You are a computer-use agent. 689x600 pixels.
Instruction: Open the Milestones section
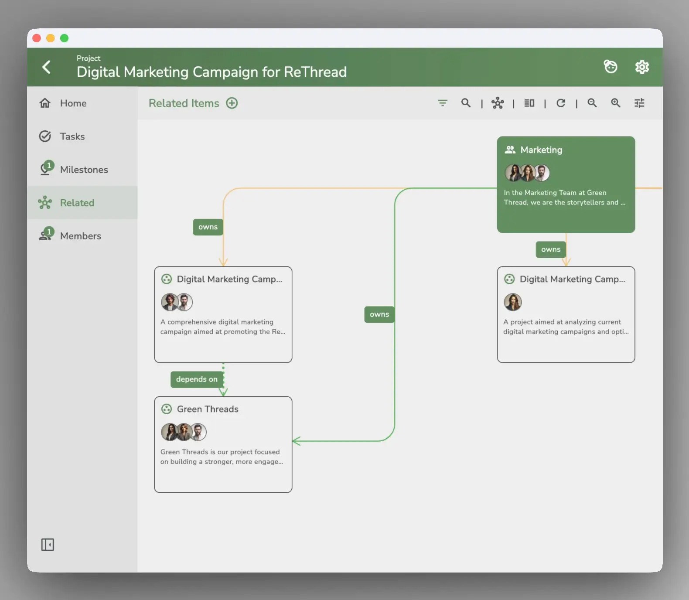point(82,170)
